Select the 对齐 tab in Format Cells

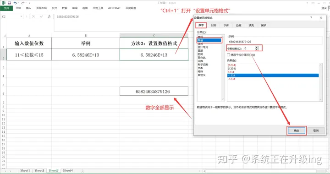click(x=214, y=25)
